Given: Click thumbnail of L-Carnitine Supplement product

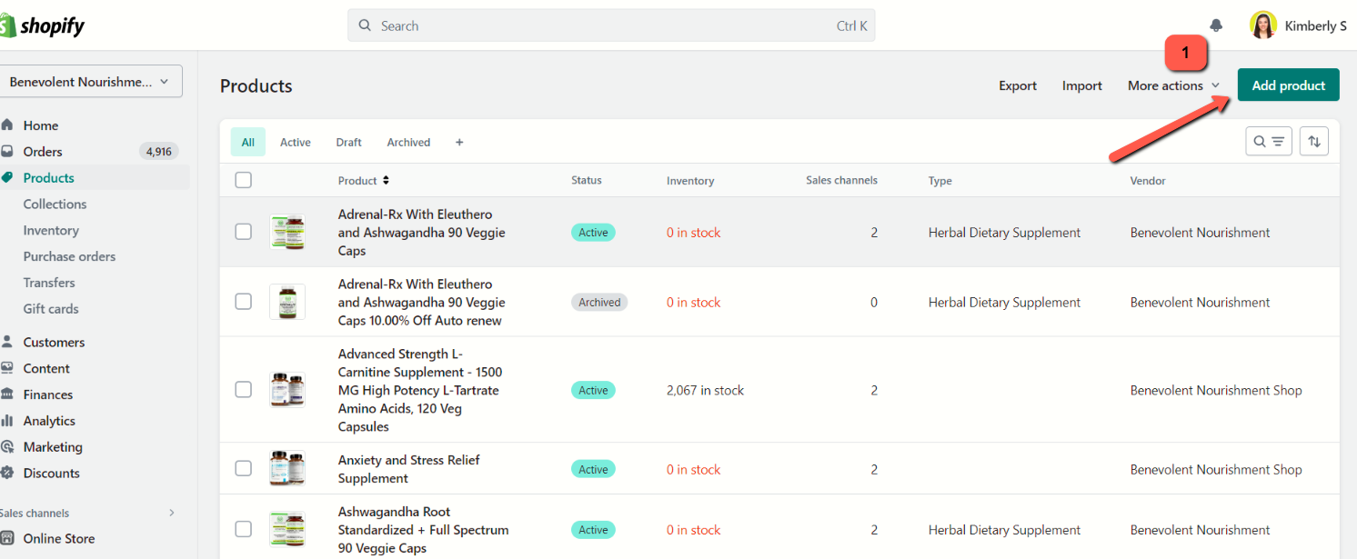Looking at the screenshot, I should (287, 390).
